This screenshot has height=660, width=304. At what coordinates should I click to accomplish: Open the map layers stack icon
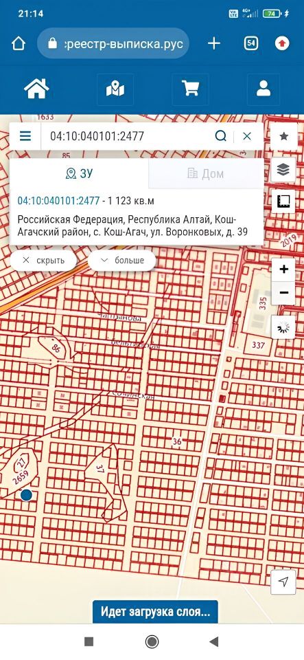point(284,170)
